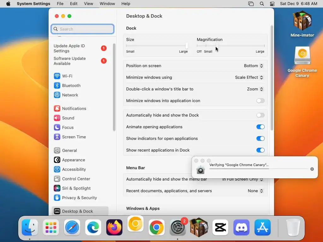Change Position on screen from Bottom
323x242 pixels.
[x=254, y=66]
